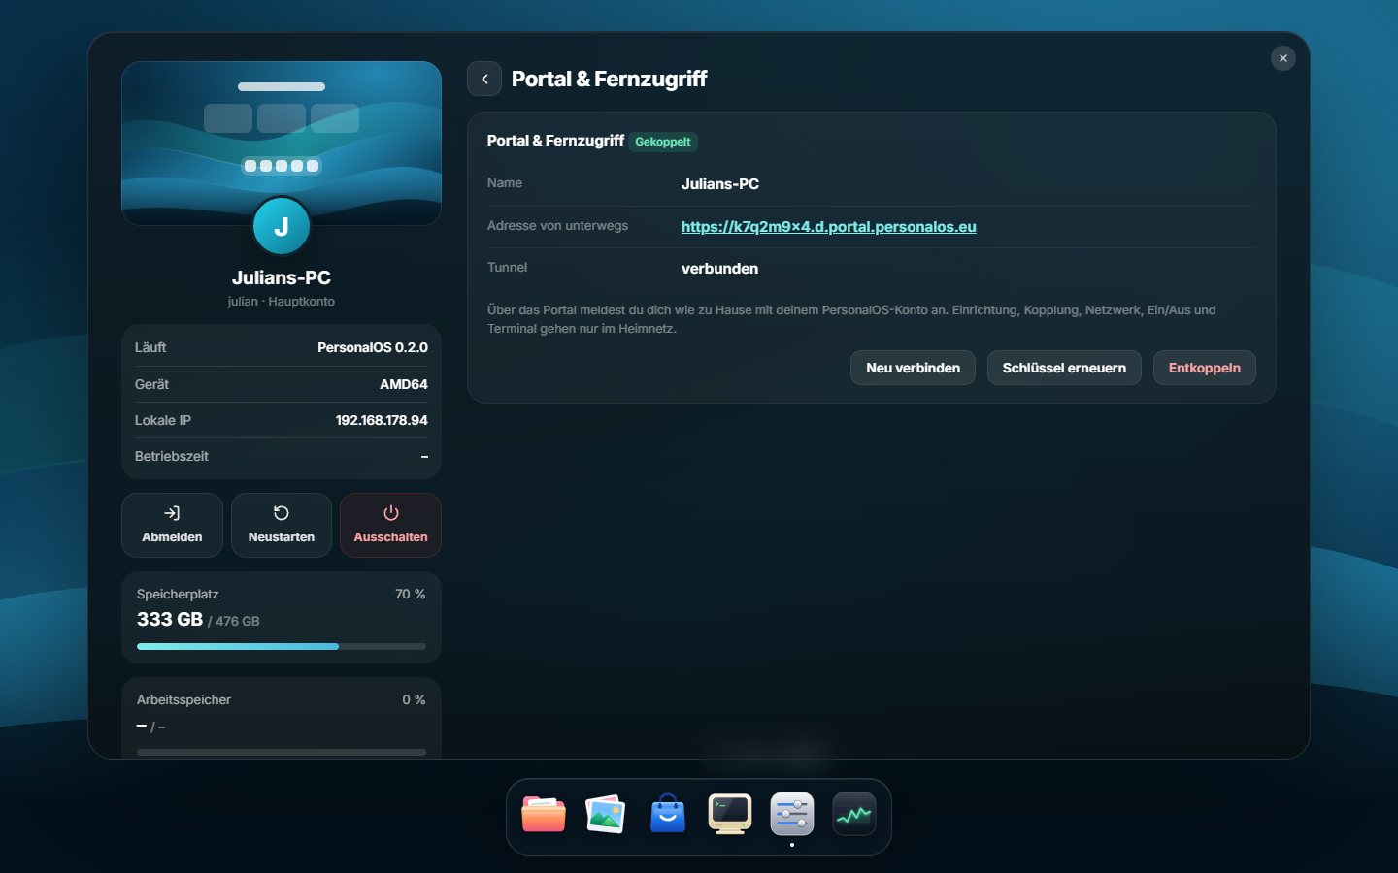Click the PersonalOS 0.2.0 version value
Screen dimensions: 1398x873
(x=373, y=347)
